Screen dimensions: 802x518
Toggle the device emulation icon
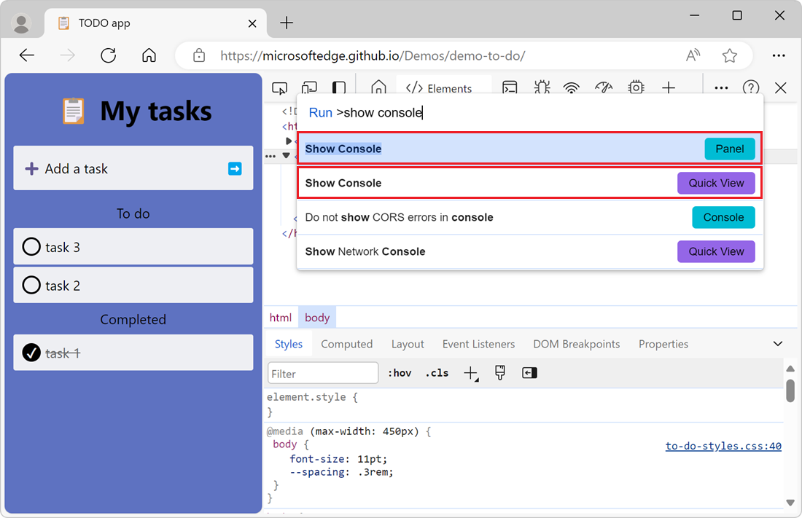click(x=309, y=87)
